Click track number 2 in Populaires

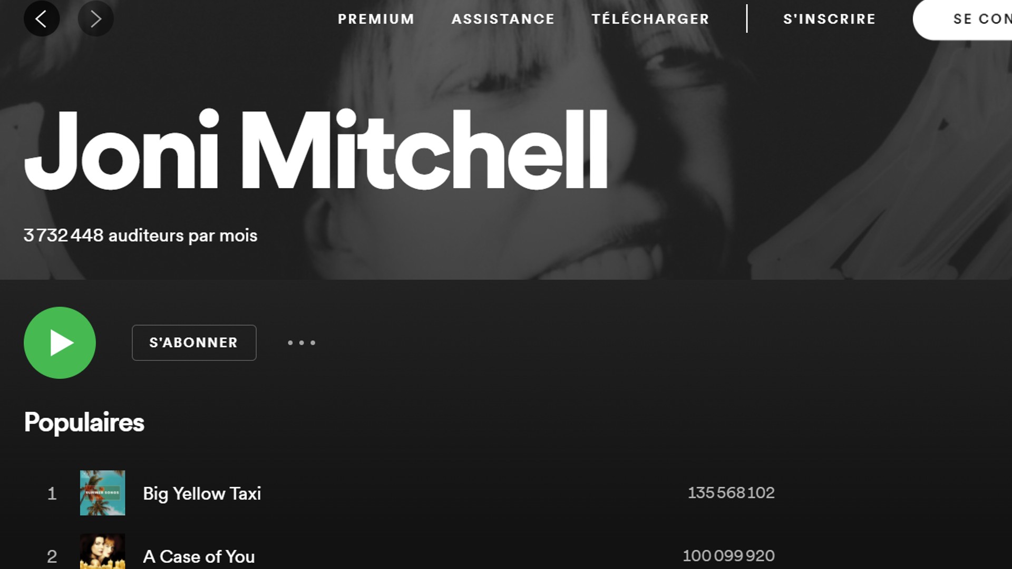tap(52, 556)
